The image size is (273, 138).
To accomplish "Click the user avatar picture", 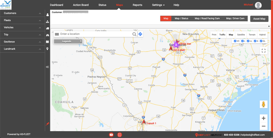I will pos(258,5).
